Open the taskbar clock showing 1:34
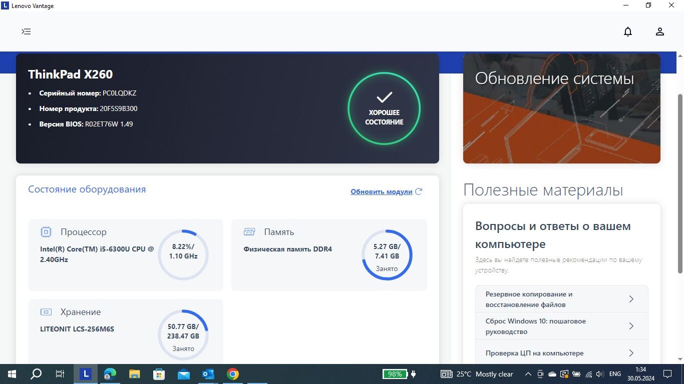Image resolution: width=684 pixels, height=384 pixels. pos(641,374)
